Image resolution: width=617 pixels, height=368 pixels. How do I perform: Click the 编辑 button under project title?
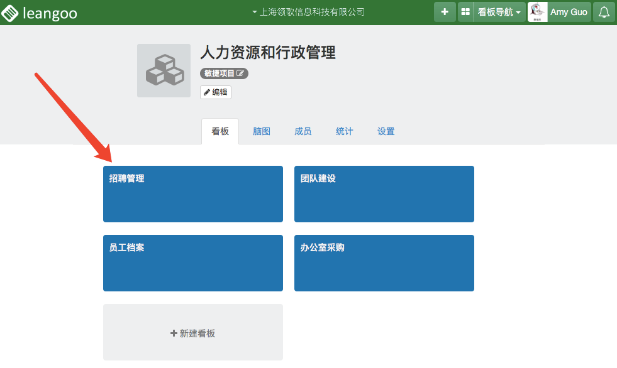(x=216, y=92)
